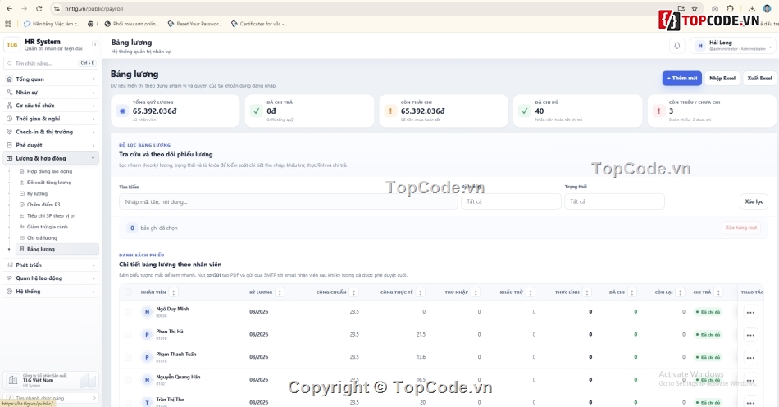Open the Check-in & thị trường section
779x407 pixels.
(51, 132)
